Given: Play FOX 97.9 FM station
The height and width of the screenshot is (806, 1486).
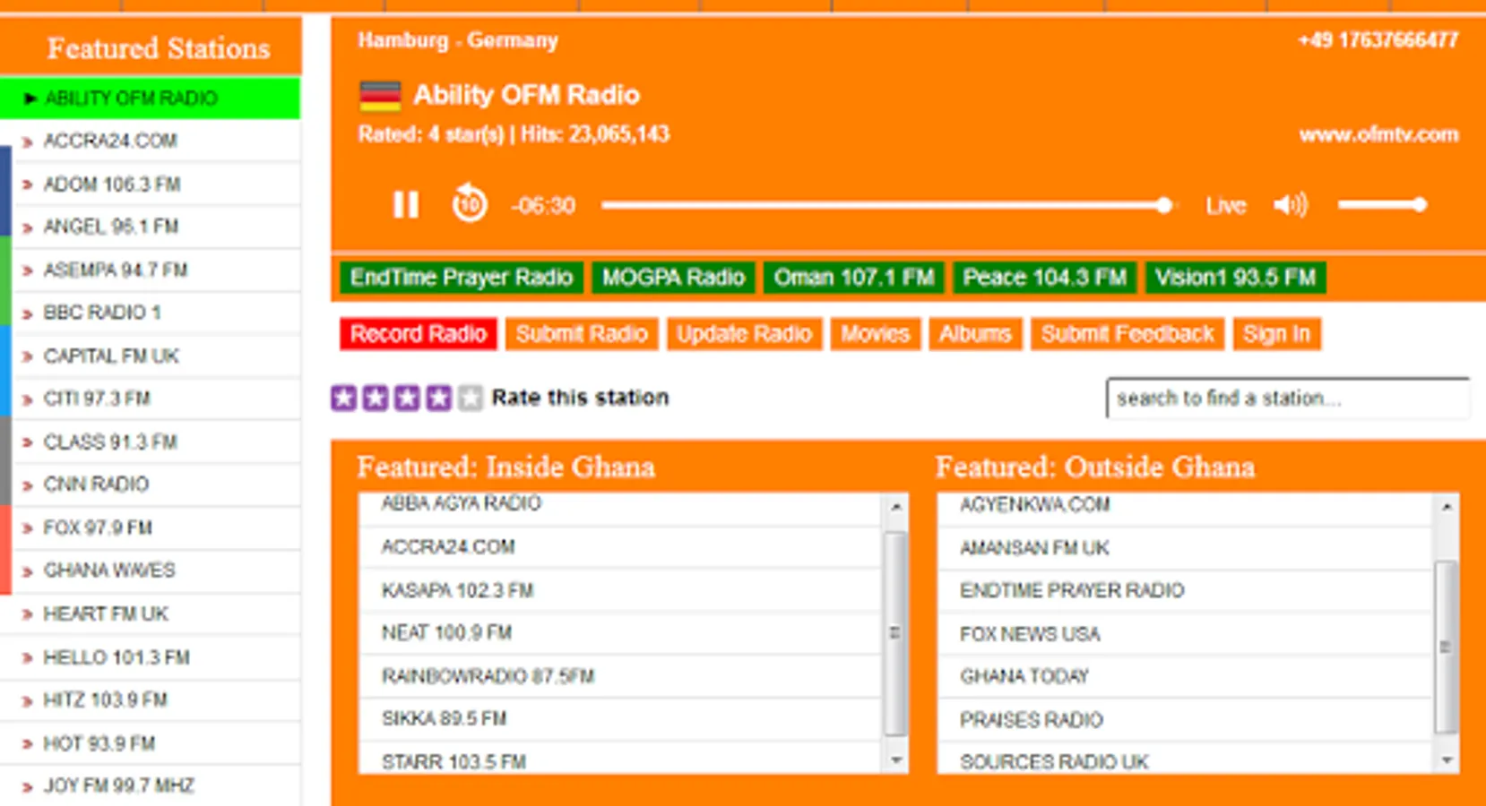Looking at the screenshot, I should tap(151, 527).
